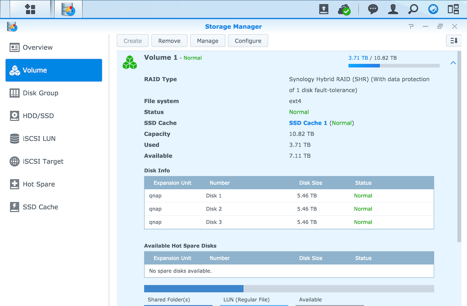Go to Disk Group section
Viewport: 467px width, 306px height.
pyautogui.click(x=54, y=93)
